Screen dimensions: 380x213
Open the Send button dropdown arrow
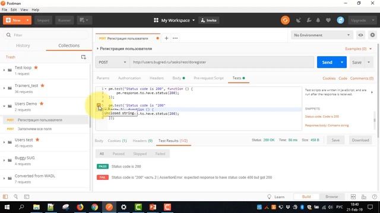342,62
